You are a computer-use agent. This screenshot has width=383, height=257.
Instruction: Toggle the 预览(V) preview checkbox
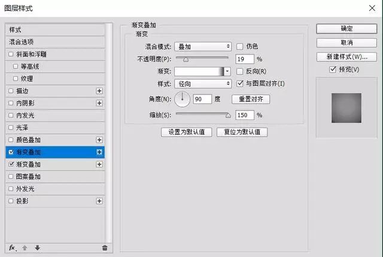[333, 69]
